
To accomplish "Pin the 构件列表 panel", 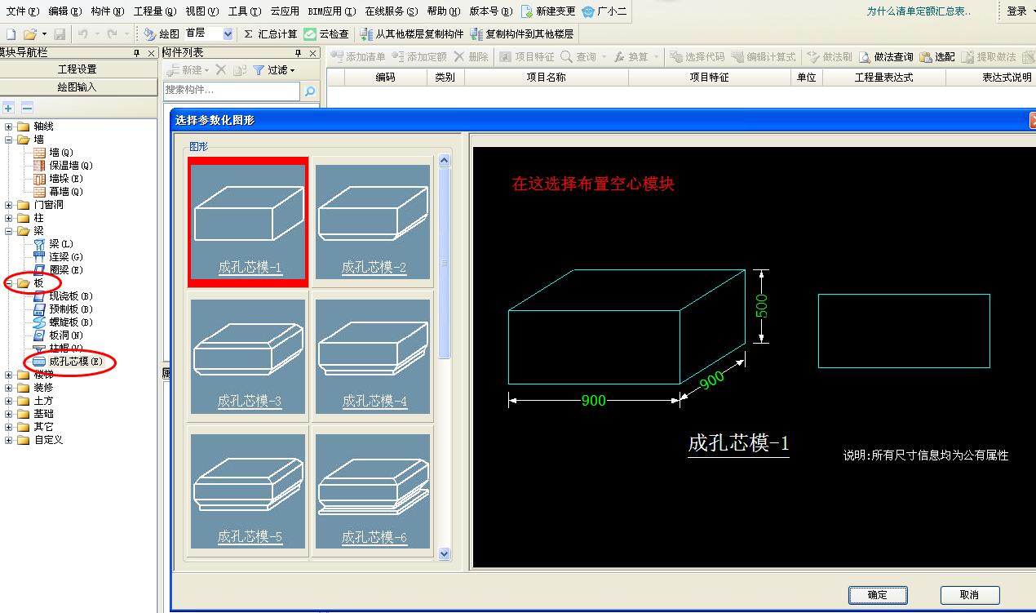I will coord(298,52).
